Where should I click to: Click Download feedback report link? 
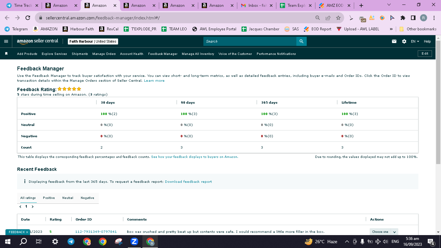pos(189,182)
